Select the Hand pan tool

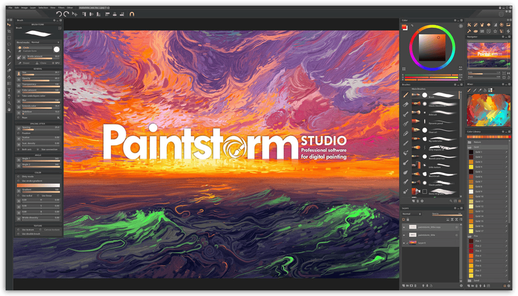(x=9, y=109)
